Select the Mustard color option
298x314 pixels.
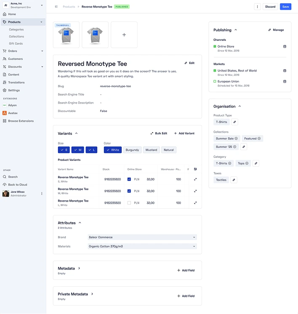point(152,150)
